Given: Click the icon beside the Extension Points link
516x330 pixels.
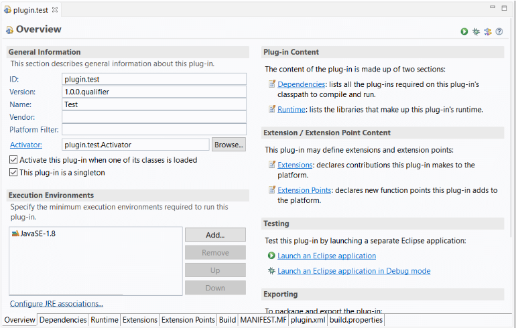Looking at the screenshot, I should click(x=272, y=189).
